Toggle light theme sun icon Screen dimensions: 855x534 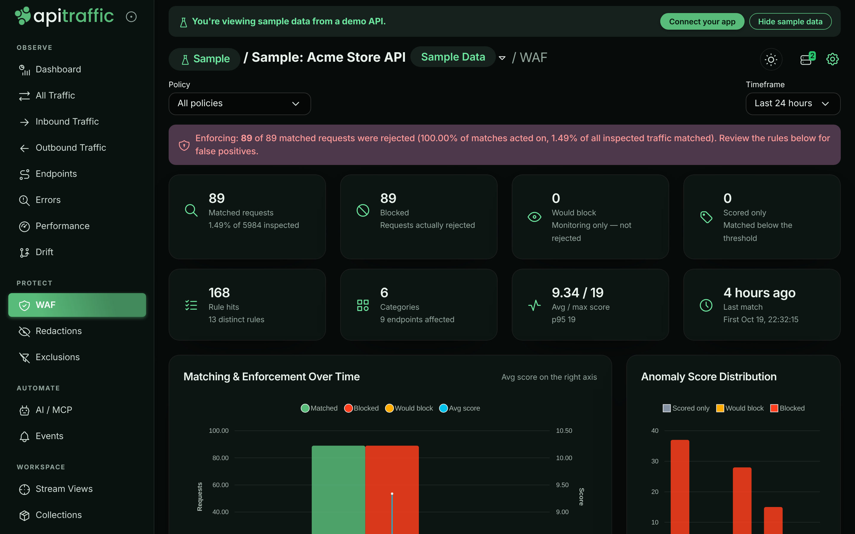771,59
